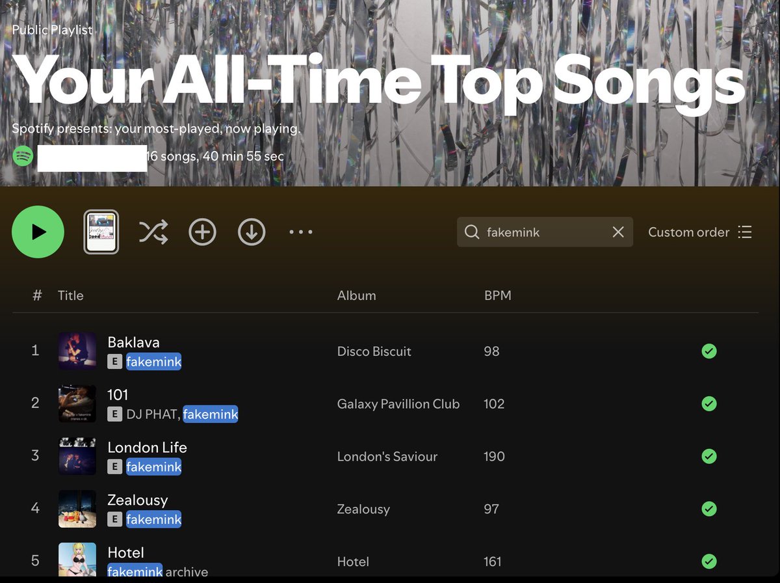Click the Explicit badge on Zealousy
Viewport: 780px width, 583px height.
click(115, 519)
